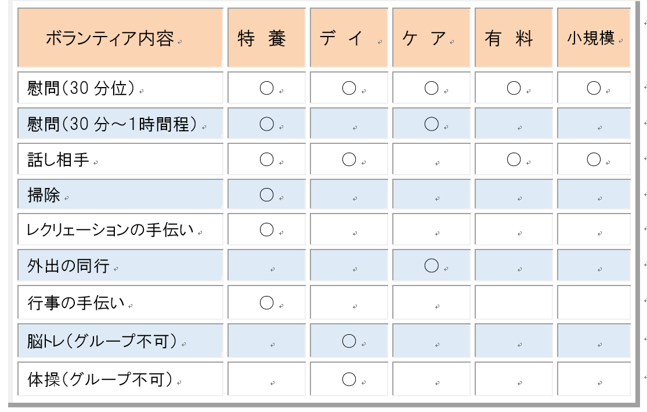Click the circle in 掃除 row under 特養

[x=266, y=194]
